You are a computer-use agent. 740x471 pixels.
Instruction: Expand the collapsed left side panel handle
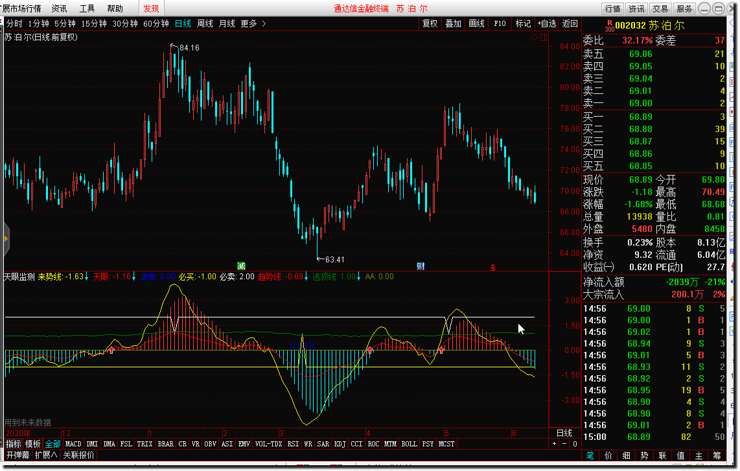pyautogui.click(x=6, y=239)
